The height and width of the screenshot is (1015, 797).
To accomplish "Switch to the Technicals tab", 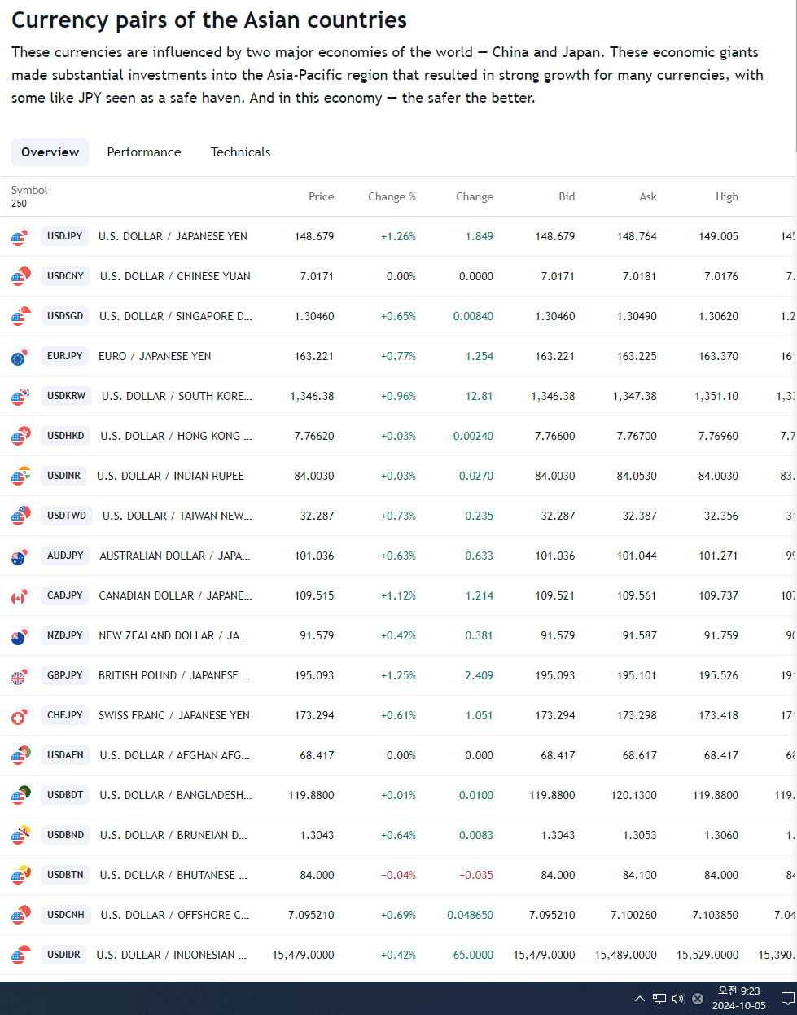I will [241, 152].
